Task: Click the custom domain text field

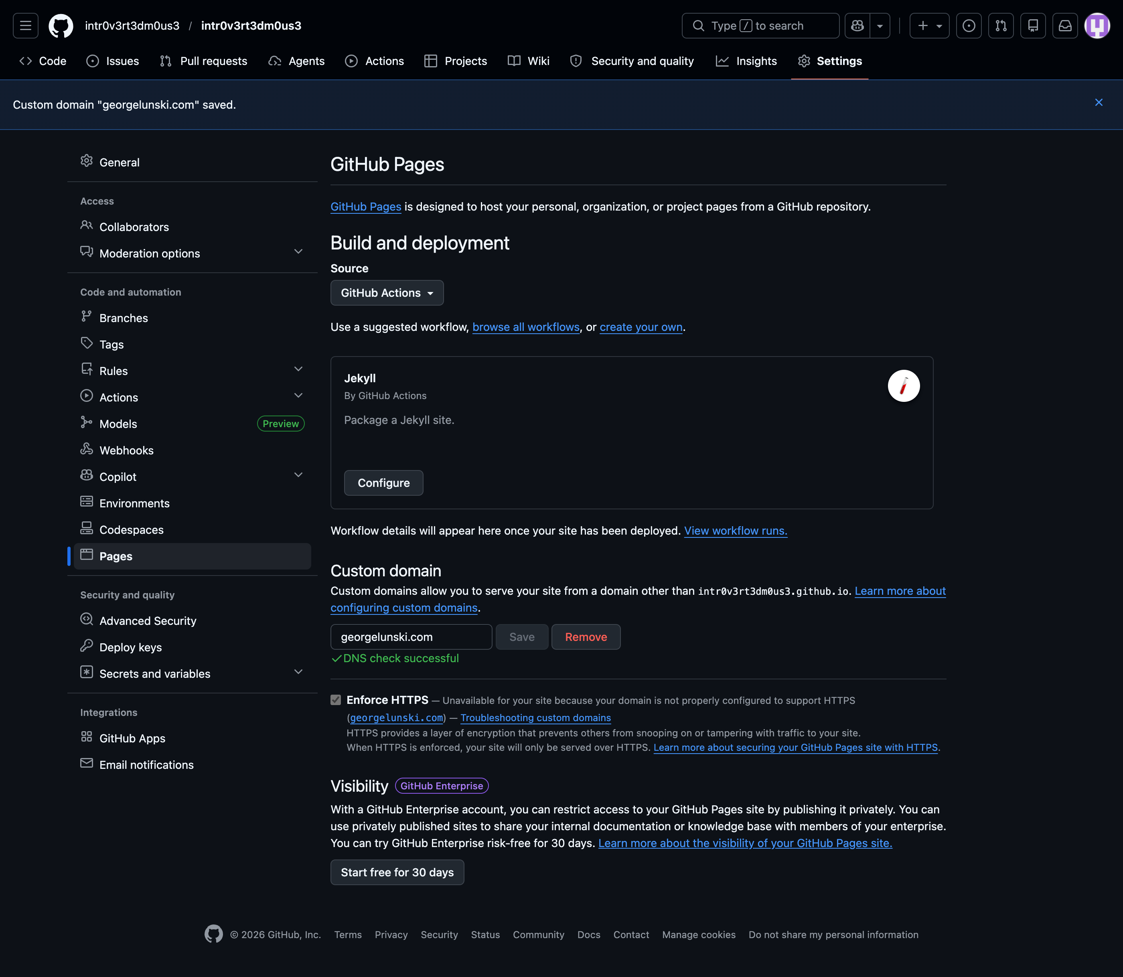Action: tap(411, 637)
